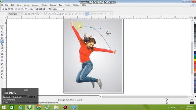The image size is (196, 110).
Task: Click Convert Line to Curve button
Action: (x=43, y=14)
